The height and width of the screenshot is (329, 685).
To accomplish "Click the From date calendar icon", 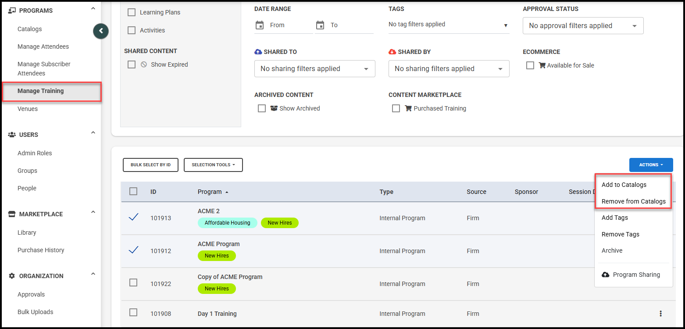I will (260, 25).
